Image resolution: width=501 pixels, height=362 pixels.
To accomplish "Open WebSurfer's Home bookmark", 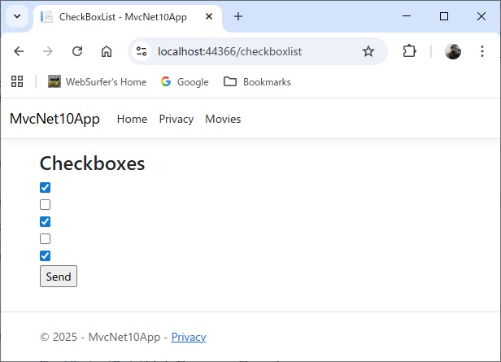I will [x=97, y=82].
